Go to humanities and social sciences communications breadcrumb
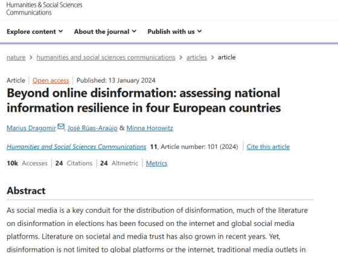This screenshot has width=338, height=253. click(106, 57)
